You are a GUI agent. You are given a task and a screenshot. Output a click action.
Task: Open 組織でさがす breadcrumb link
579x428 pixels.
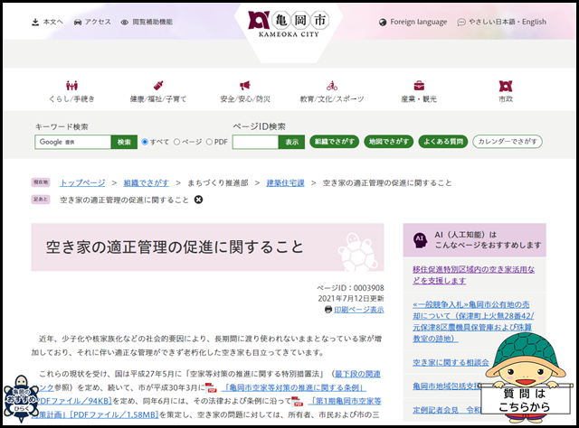pyautogui.click(x=146, y=183)
